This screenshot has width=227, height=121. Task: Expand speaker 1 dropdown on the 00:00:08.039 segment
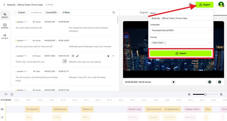pos(27,41)
